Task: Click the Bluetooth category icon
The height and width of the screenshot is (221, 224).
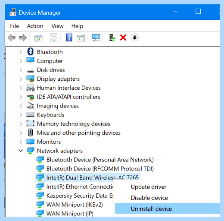Action: coord(30,51)
